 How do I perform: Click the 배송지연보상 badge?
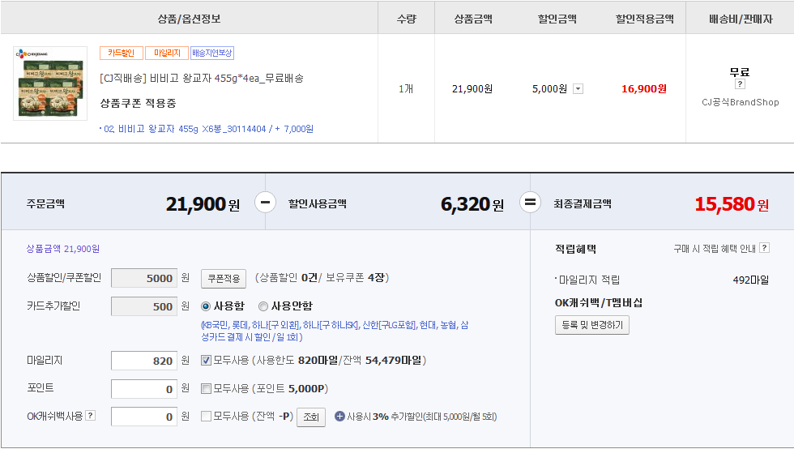tap(211, 53)
